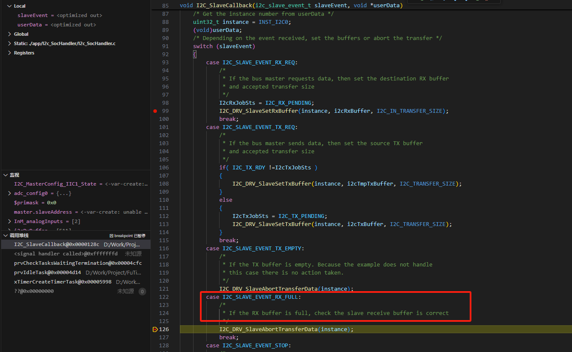This screenshot has width=572, height=352.
Task: Click line number 127 in the gutter
Action: pos(164,337)
